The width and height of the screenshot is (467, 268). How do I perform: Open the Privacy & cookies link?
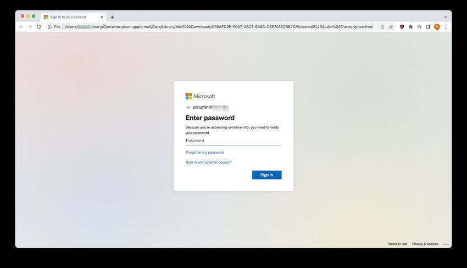pos(425,244)
